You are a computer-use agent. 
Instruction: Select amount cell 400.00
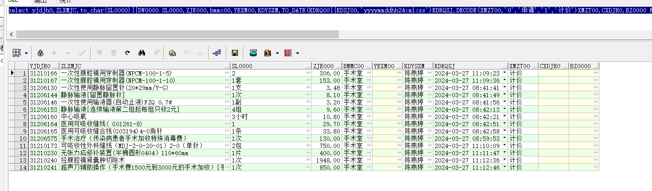326,153
